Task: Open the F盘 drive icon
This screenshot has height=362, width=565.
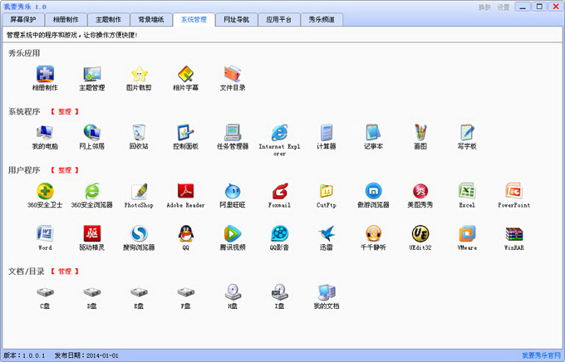Action: pos(185,292)
